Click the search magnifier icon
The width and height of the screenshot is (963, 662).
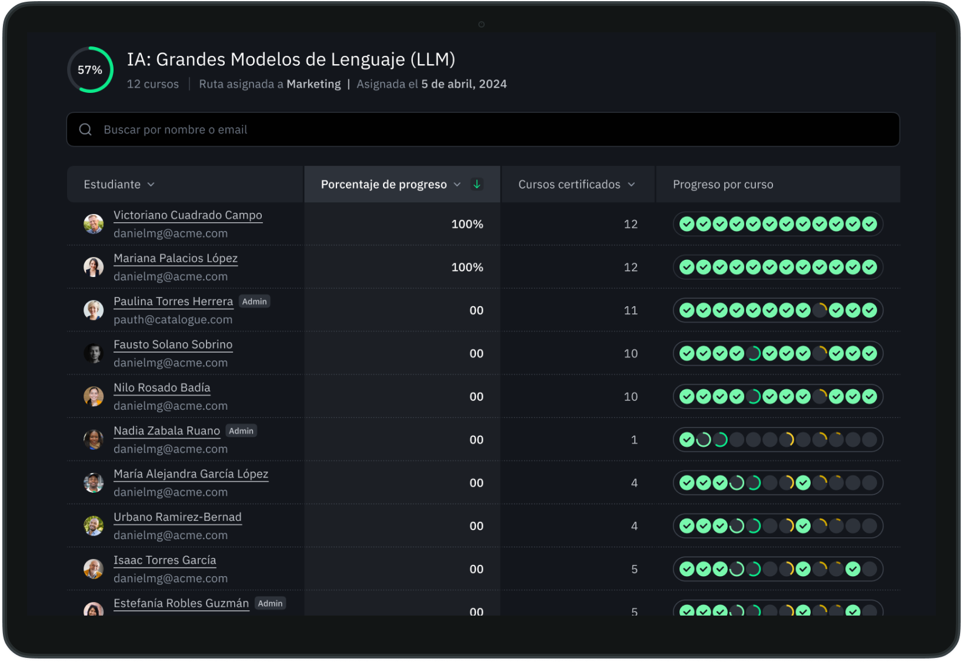pyautogui.click(x=85, y=129)
